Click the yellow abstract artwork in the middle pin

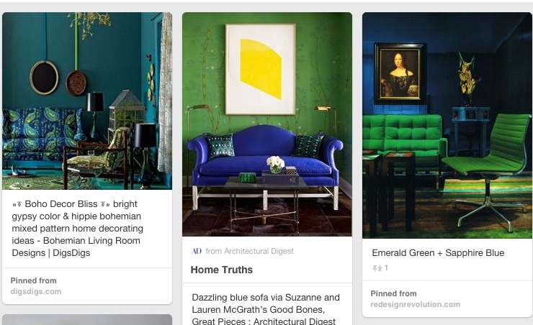261,69
